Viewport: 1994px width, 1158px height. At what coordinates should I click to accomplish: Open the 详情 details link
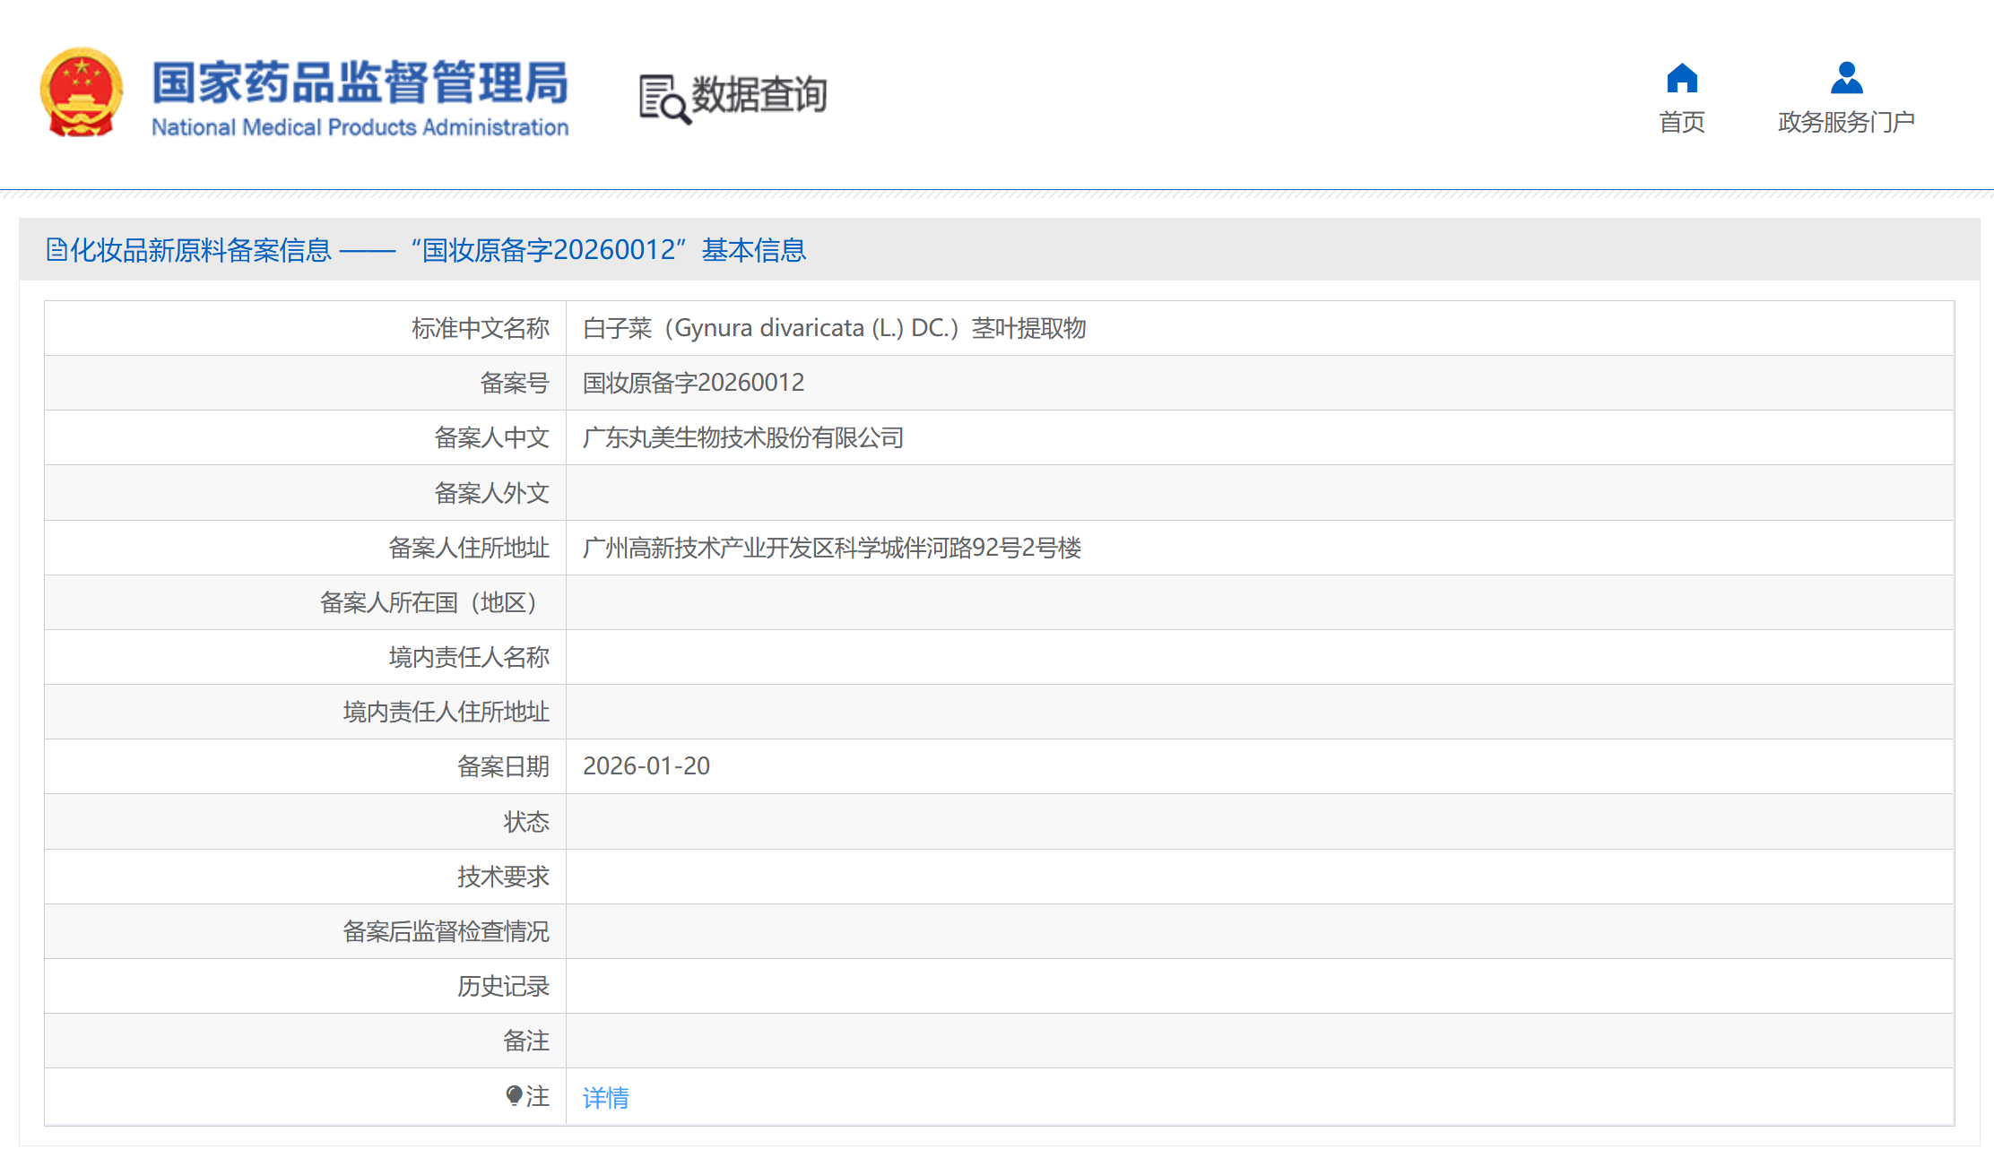click(x=605, y=1097)
